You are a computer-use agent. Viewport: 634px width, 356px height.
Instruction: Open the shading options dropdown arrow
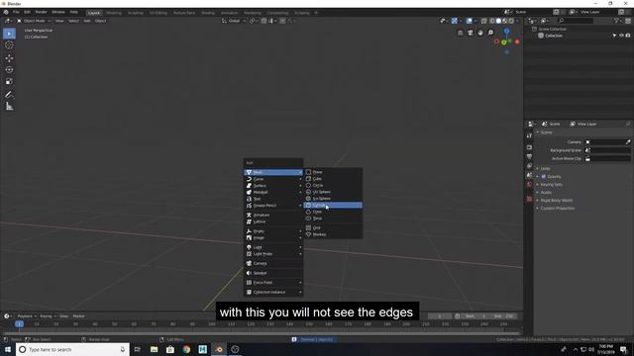pyautogui.click(x=517, y=21)
